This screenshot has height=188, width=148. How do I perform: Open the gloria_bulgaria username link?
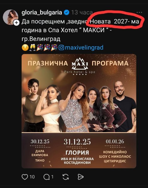pos(42,13)
